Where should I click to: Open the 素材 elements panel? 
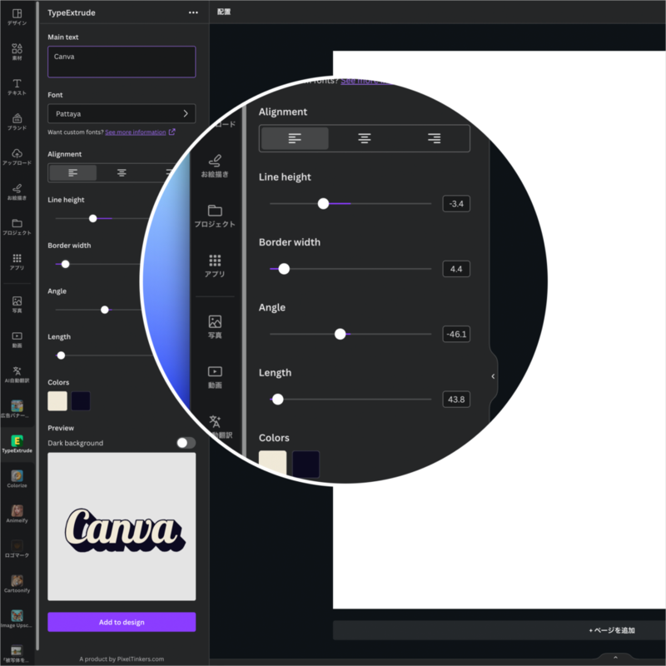(17, 52)
